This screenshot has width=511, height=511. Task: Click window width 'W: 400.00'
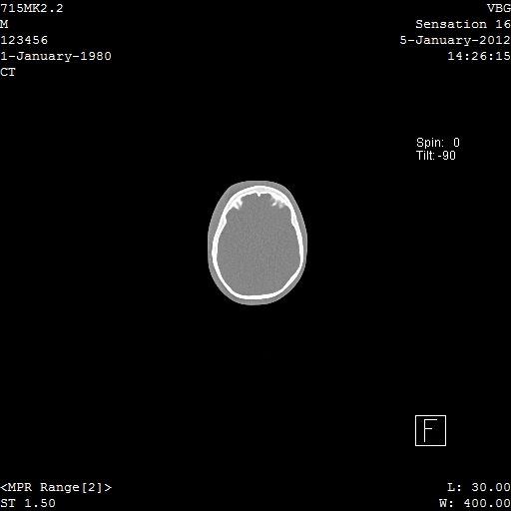[x=475, y=503]
